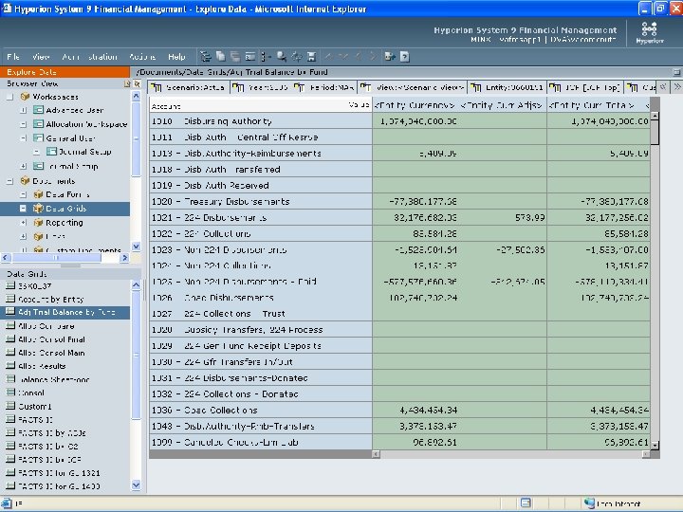The height and width of the screenshot is (512, 683).
Task: Click grid icon beside FACTS II for GL 1321
Action: pyautogui.click(x=10, y=472)
